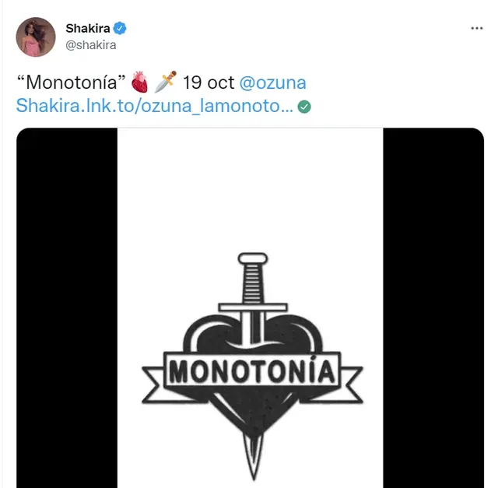Screen dimensions: 498x488
Task: Click the bold Shakira display name
Action: pyautogui.click(x=88, y=29)
